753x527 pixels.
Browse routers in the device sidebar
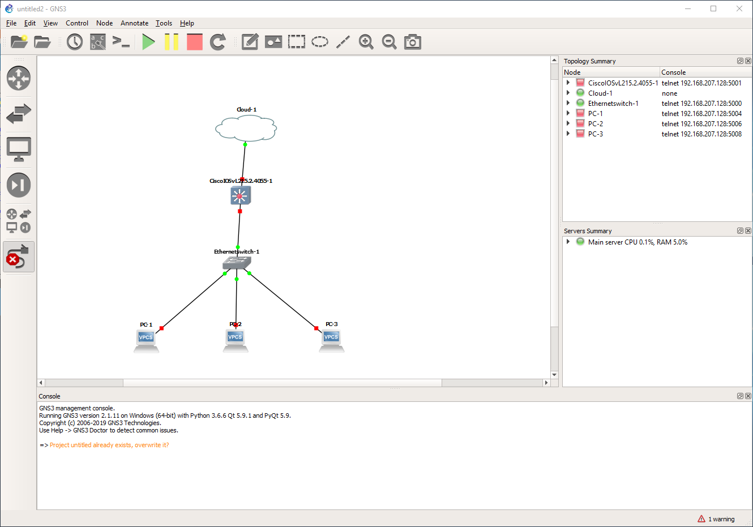coord(19,78)
